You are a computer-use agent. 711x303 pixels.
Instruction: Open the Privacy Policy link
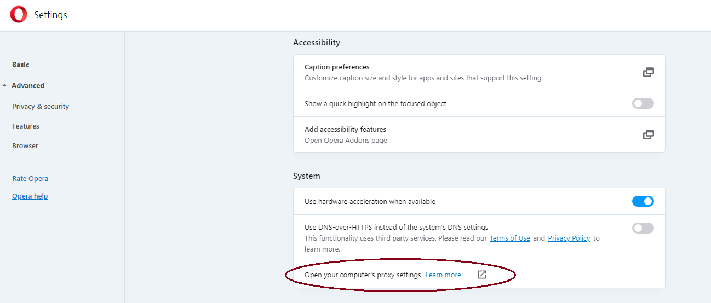tap(569, 238)
